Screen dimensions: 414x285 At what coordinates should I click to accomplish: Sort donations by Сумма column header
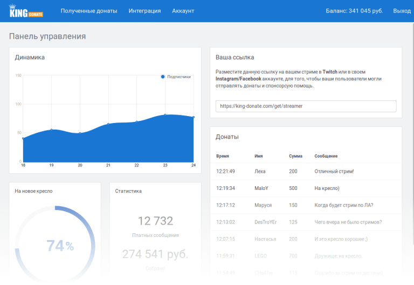(295, 156)
